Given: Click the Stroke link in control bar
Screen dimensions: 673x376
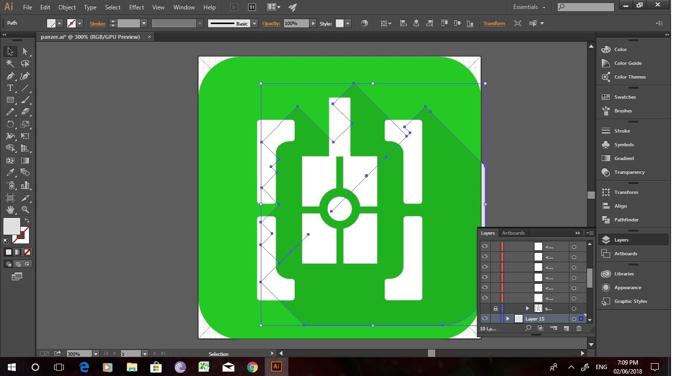Looking at the screenshot, I should [97, 24].
